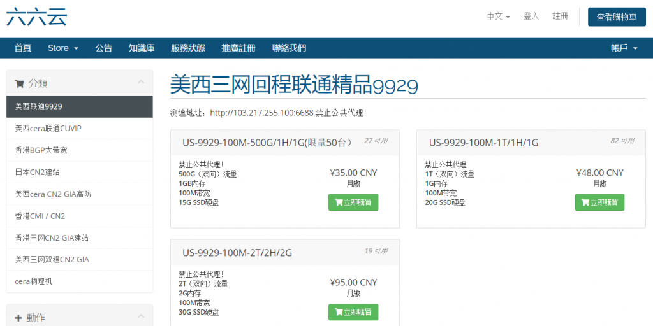The height and width of the screenshot is (326, 653).
Task: Select 美西联通9929 category
Action: tap(80, 106)
